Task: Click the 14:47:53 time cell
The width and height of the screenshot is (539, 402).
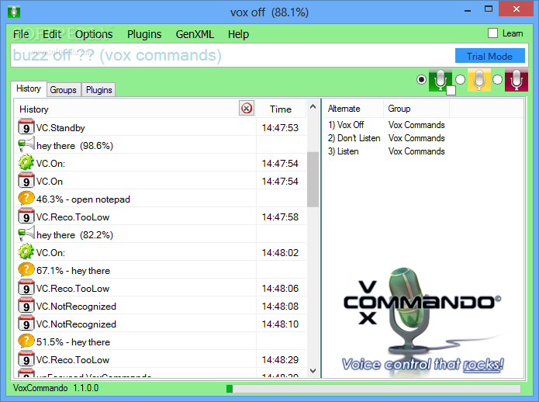Action: [x=280, y=127]
